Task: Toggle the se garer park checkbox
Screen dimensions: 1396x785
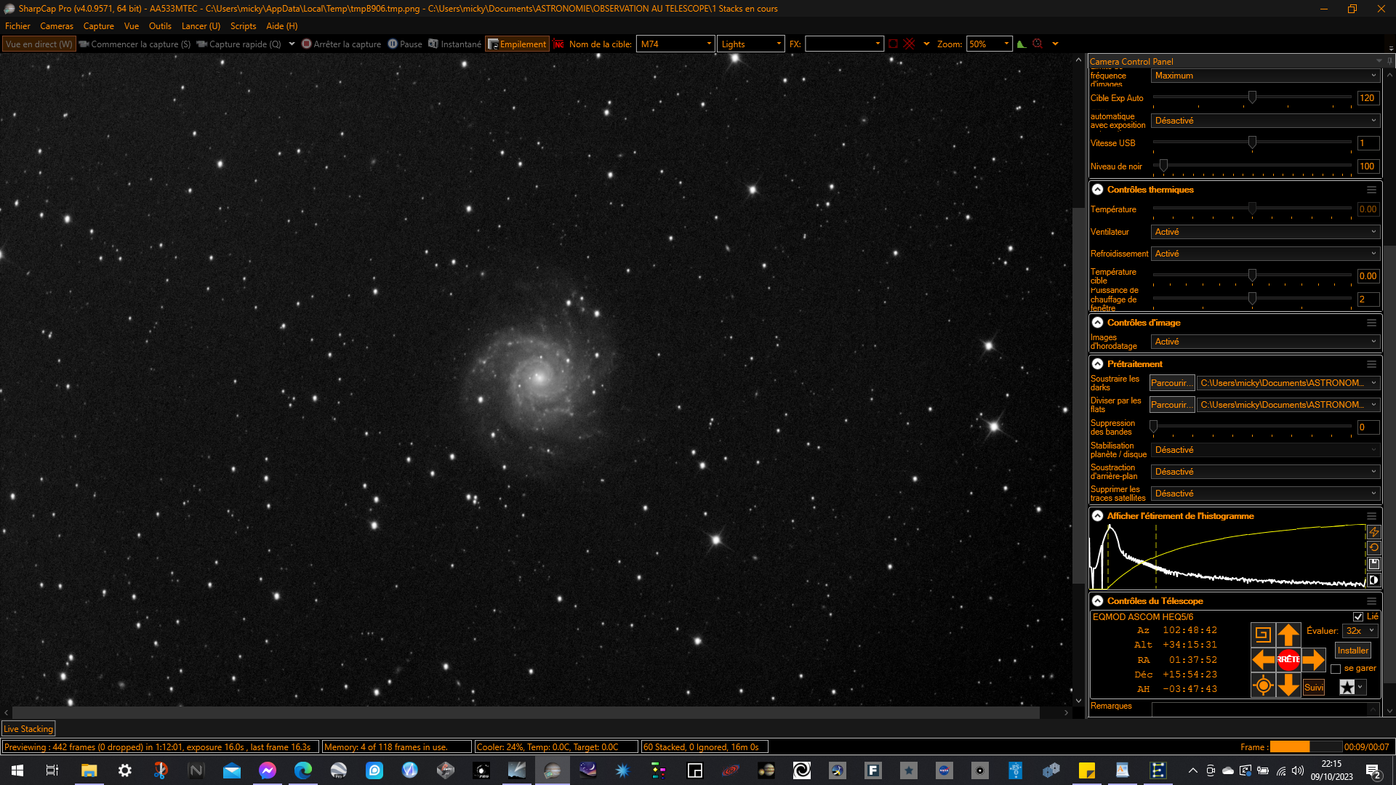Action: 1336,669
